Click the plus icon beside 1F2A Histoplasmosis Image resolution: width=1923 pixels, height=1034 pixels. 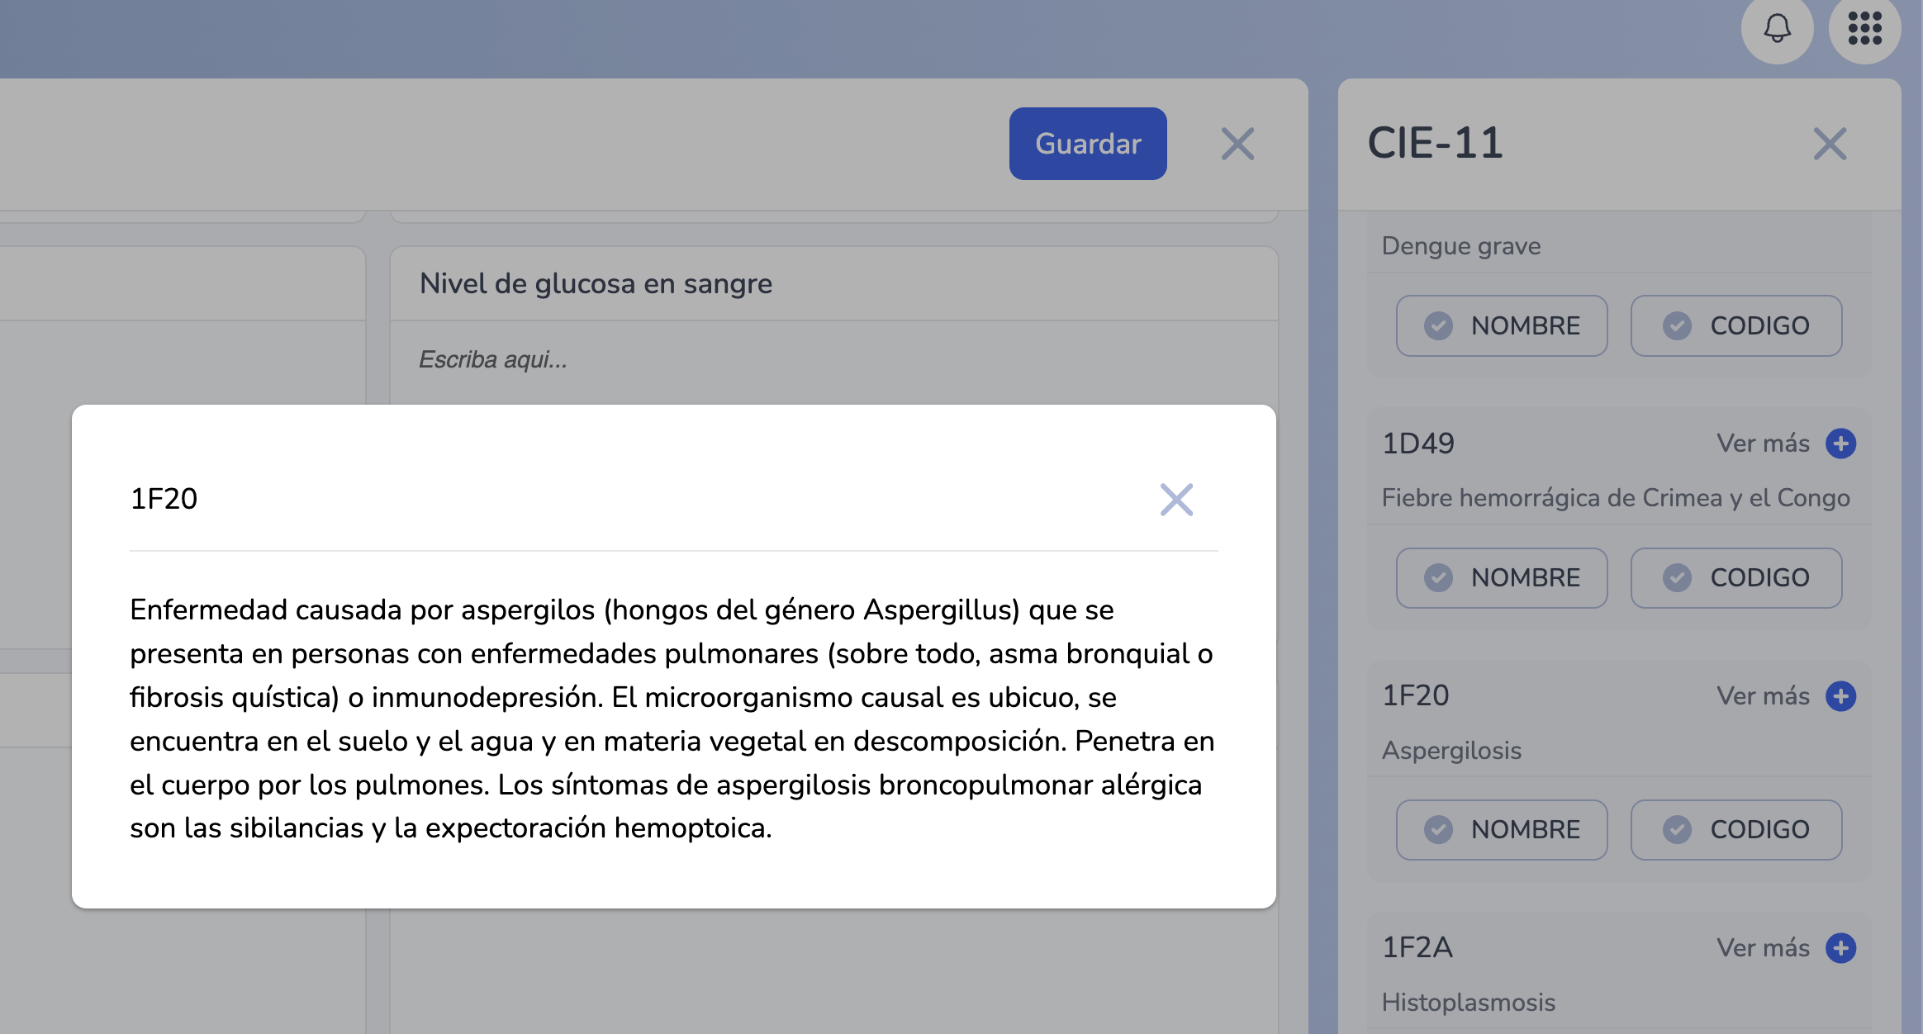coord(1842,948)
